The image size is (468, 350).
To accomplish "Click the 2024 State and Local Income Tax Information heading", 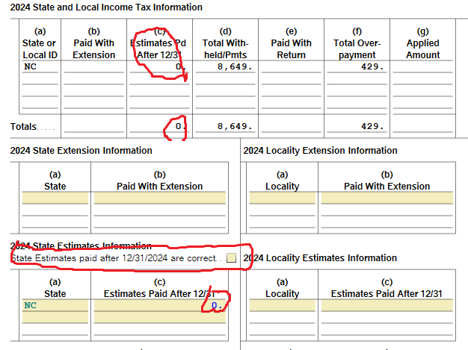I will click(106, 7).
